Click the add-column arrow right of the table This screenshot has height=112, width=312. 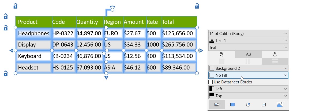pyautogui.click(x=201, y=51)
